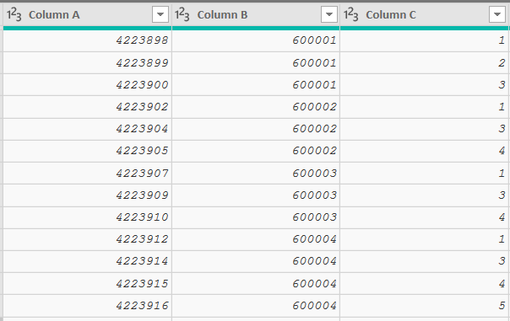Click Column B cell in row 4223910
The height and width of the screenshot is (321, 510).
pos(256,217)
